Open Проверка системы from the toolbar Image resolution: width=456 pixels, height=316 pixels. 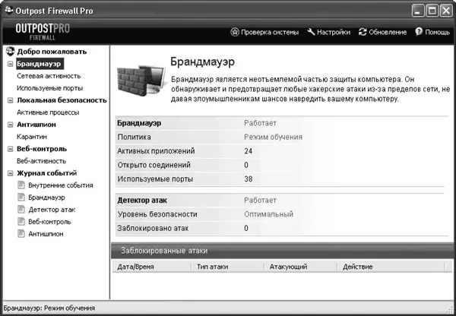point(264,32)
